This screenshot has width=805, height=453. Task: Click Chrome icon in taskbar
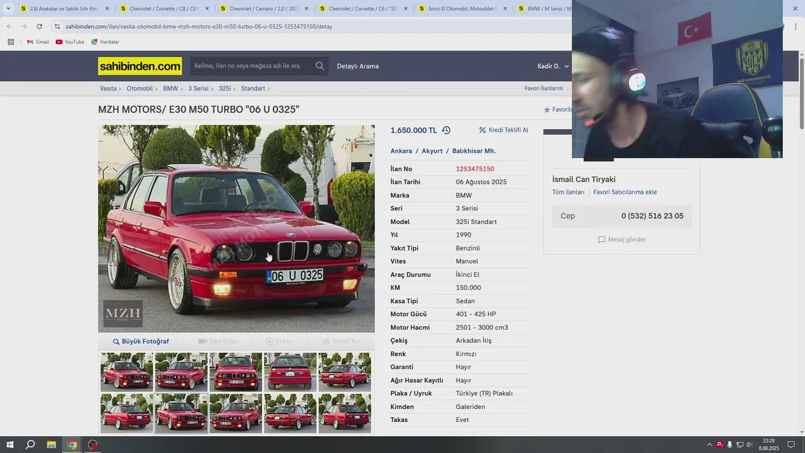pyautogui.click(x=72, y=445)
